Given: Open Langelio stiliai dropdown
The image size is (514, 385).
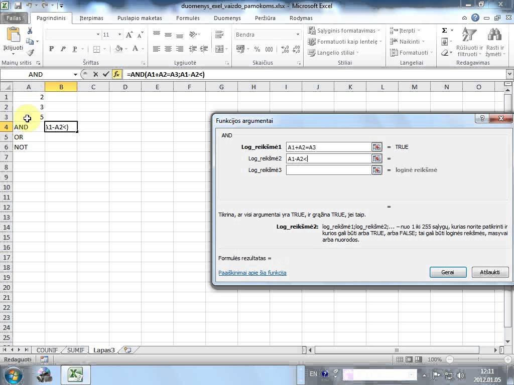Looking at the screenshot, I should tap(333, 52).
